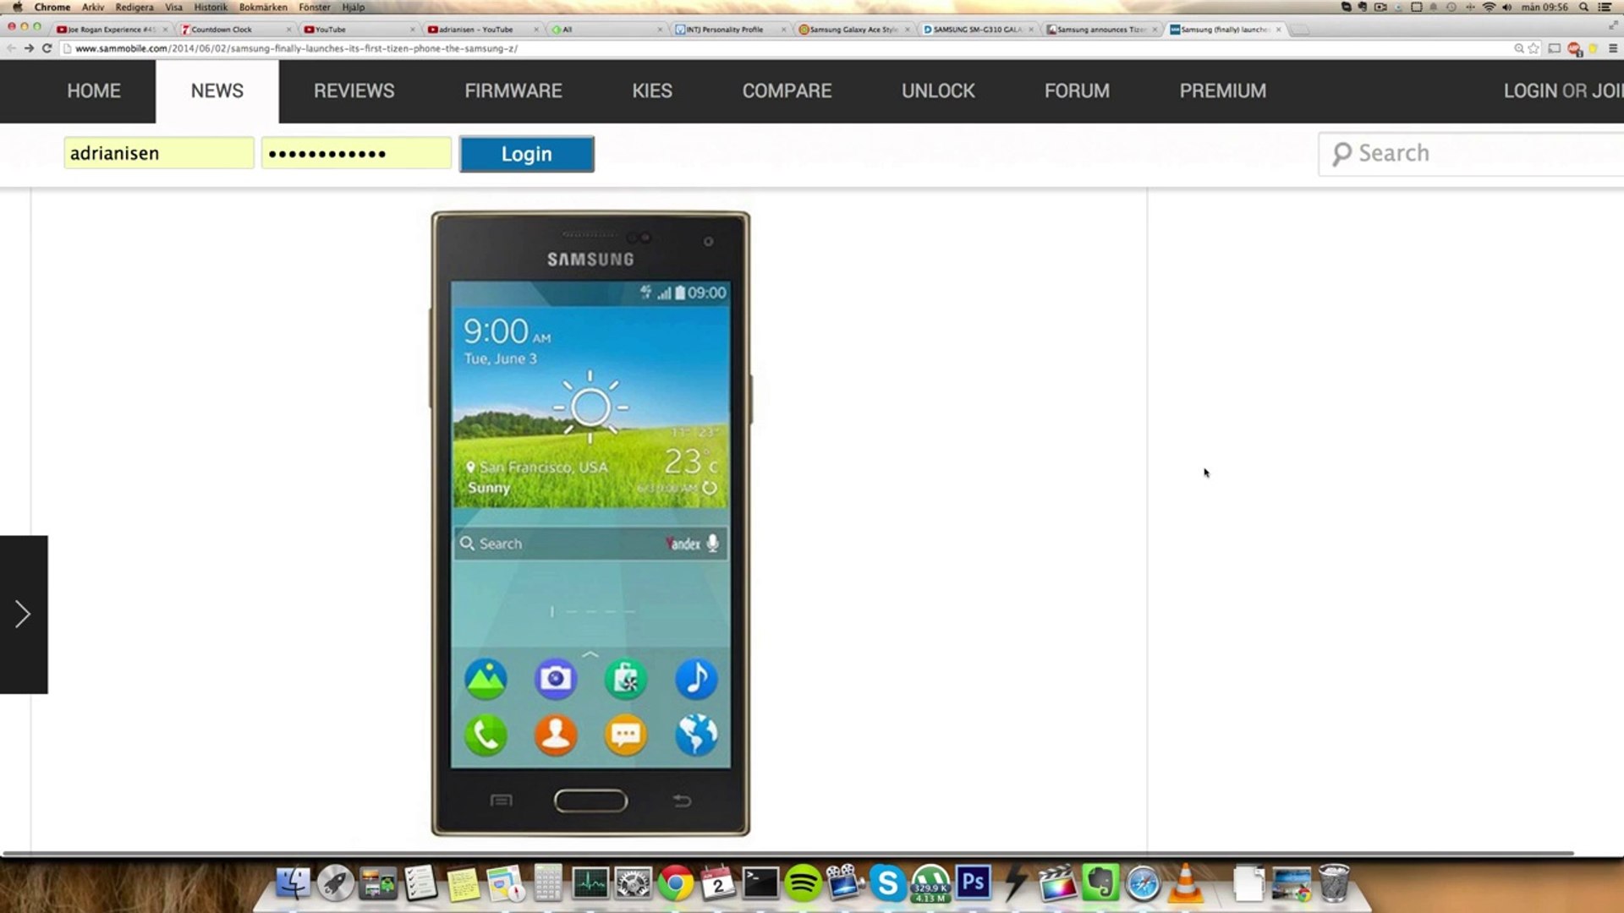
Task: Open Chrome's hamburger menu at top right
Action: [1614, 48]
